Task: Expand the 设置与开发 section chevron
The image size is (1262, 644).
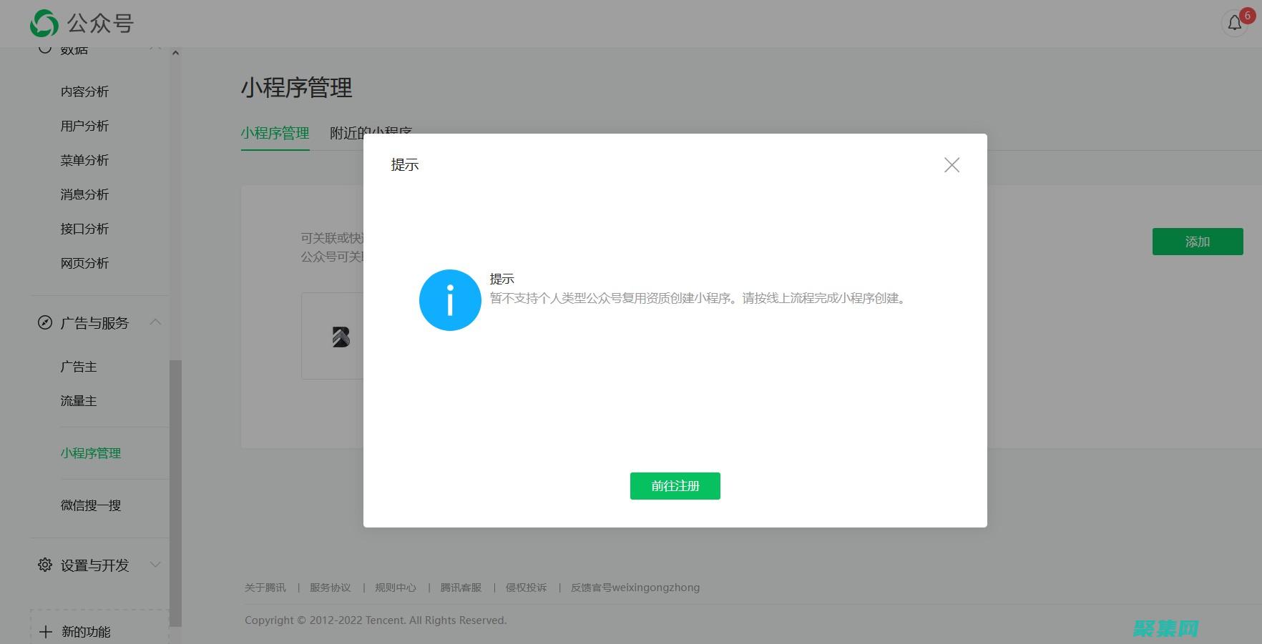Action: (x=156, y=565)
